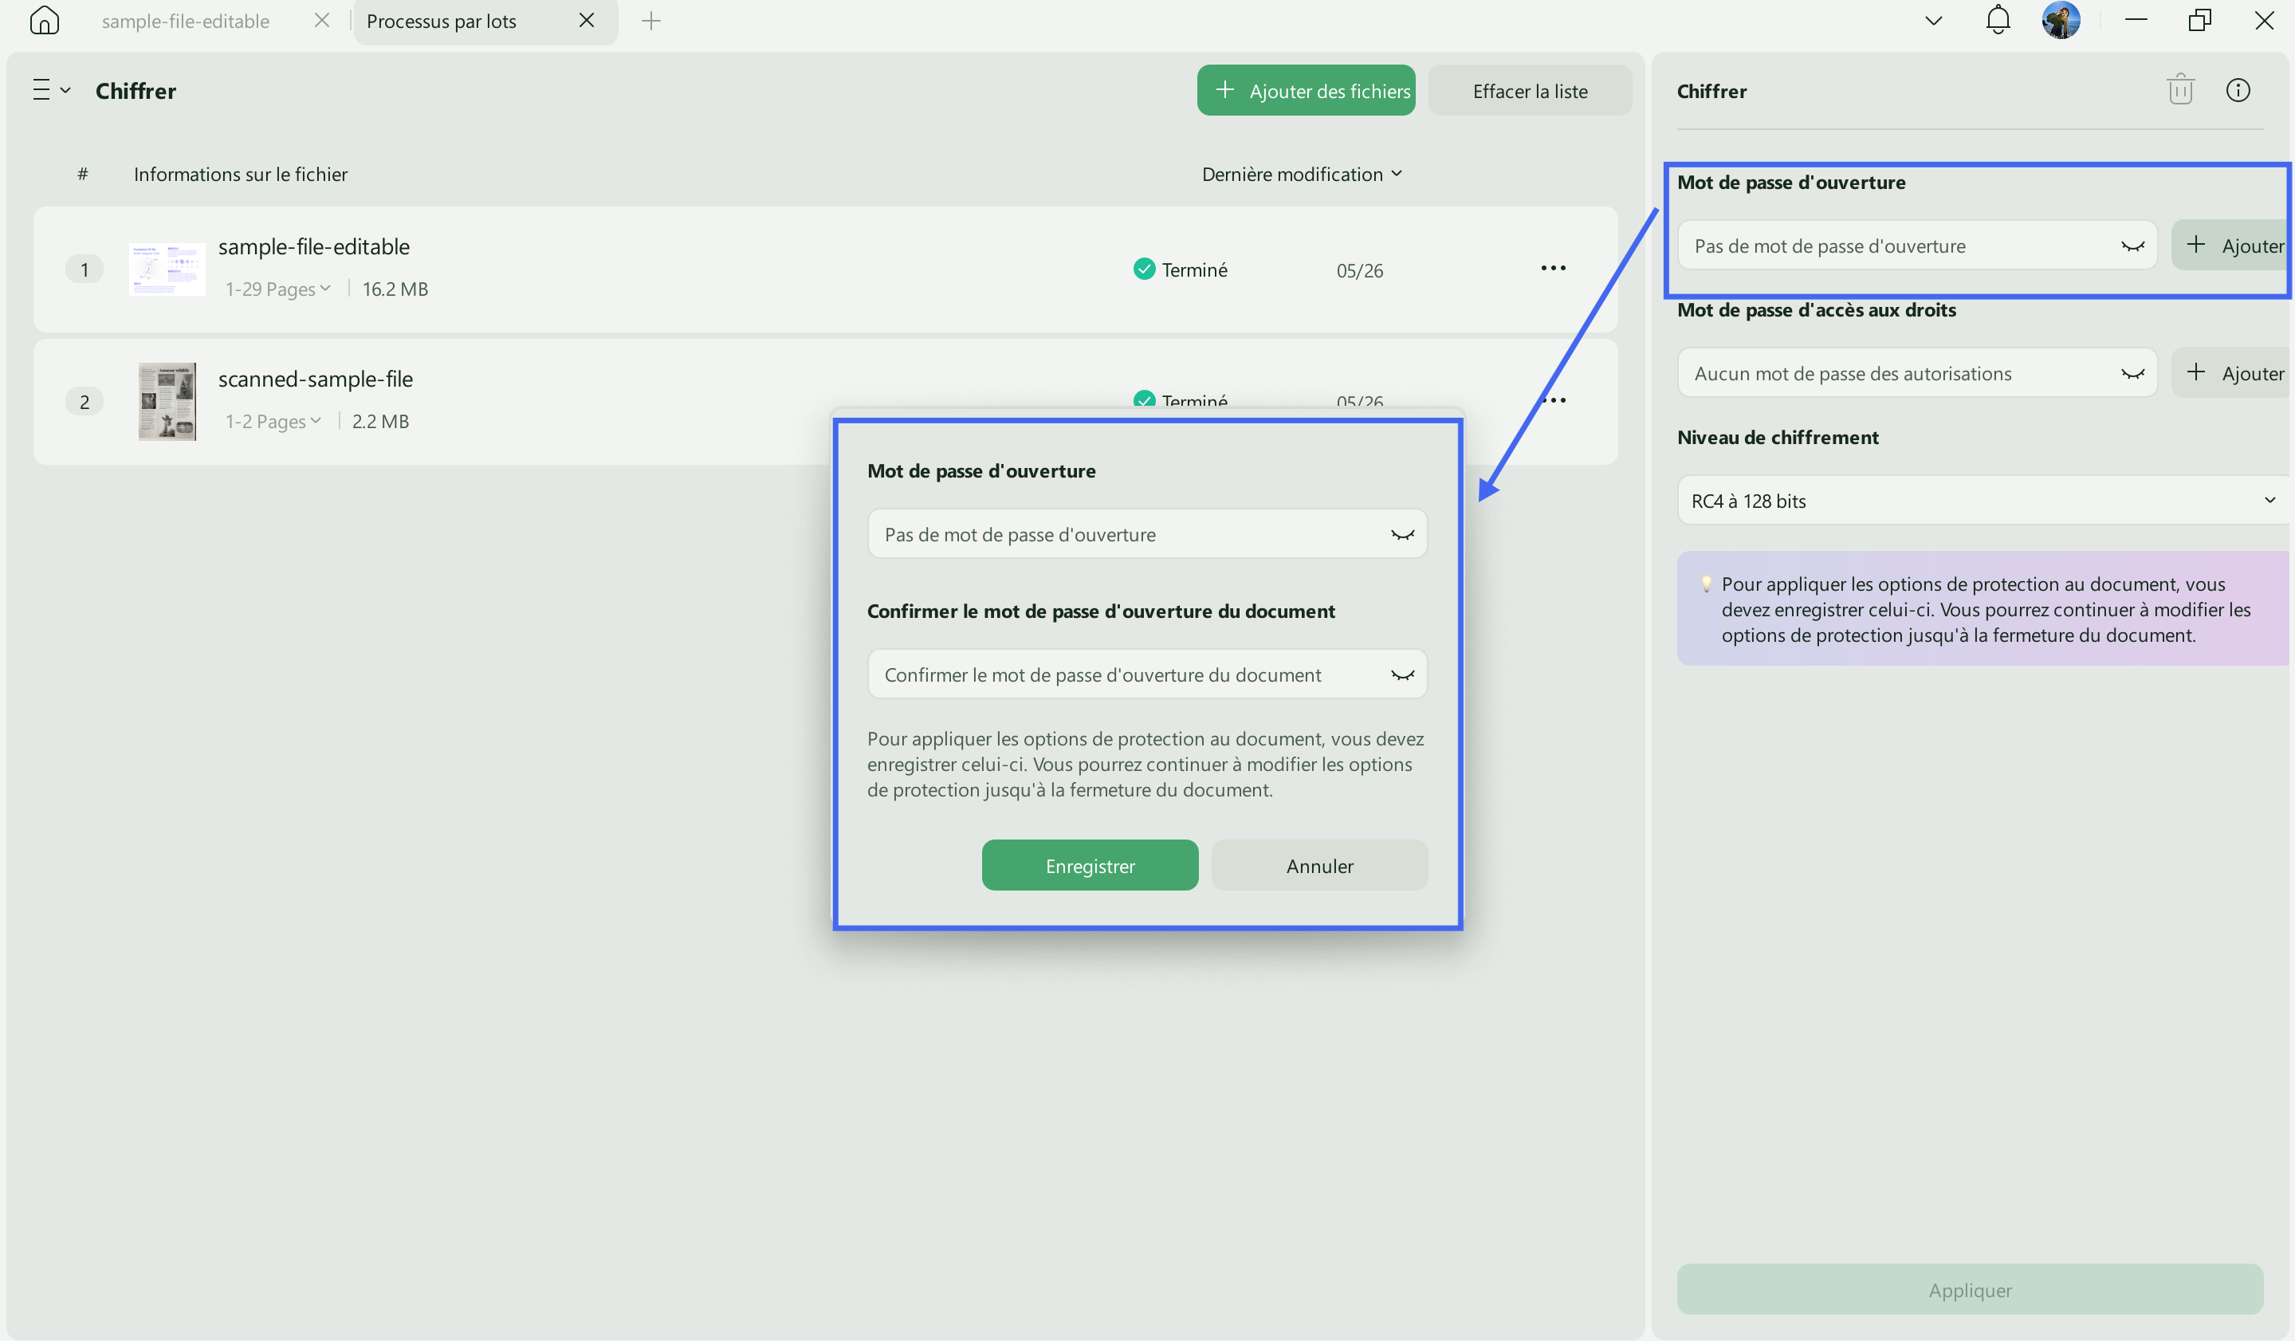Open the notifications bell

(1997, 20)
